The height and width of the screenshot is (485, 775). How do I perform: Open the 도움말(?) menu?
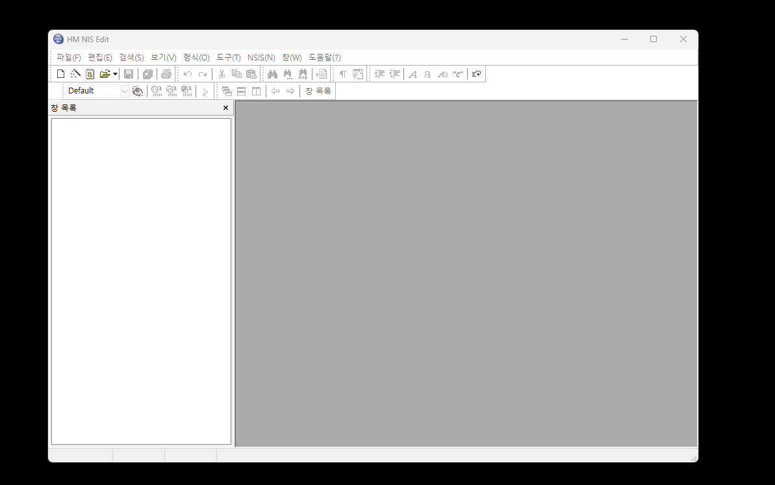324,57
